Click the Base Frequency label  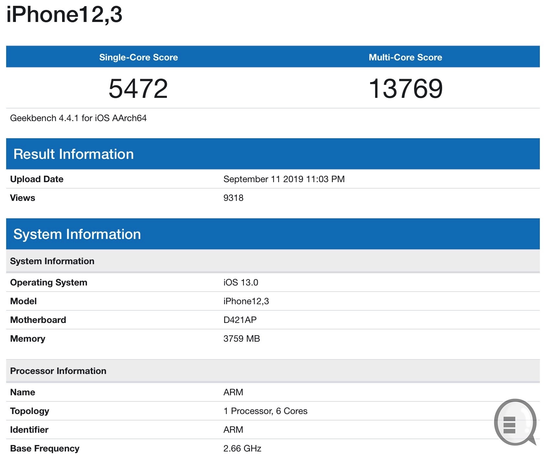tap(45, 449)
